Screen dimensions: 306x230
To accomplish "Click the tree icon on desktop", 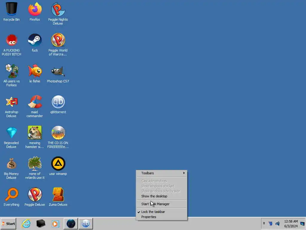I will (35, 164).
